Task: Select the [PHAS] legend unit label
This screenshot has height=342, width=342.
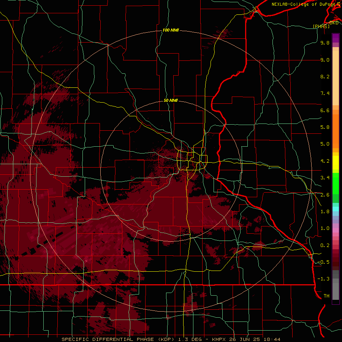Action: pos(321,26)
